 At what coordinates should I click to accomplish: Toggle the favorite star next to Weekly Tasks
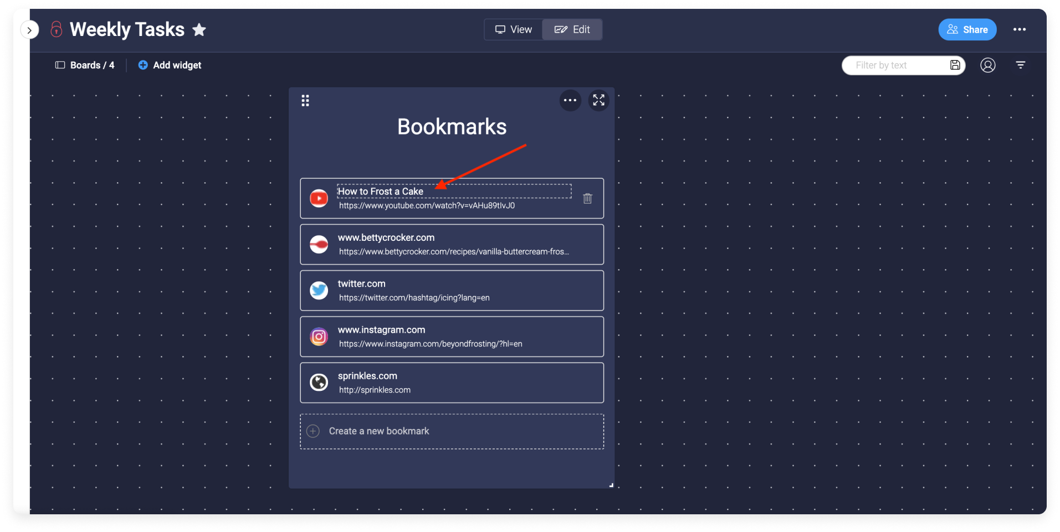pyautogui.click(x=199, y=29)
